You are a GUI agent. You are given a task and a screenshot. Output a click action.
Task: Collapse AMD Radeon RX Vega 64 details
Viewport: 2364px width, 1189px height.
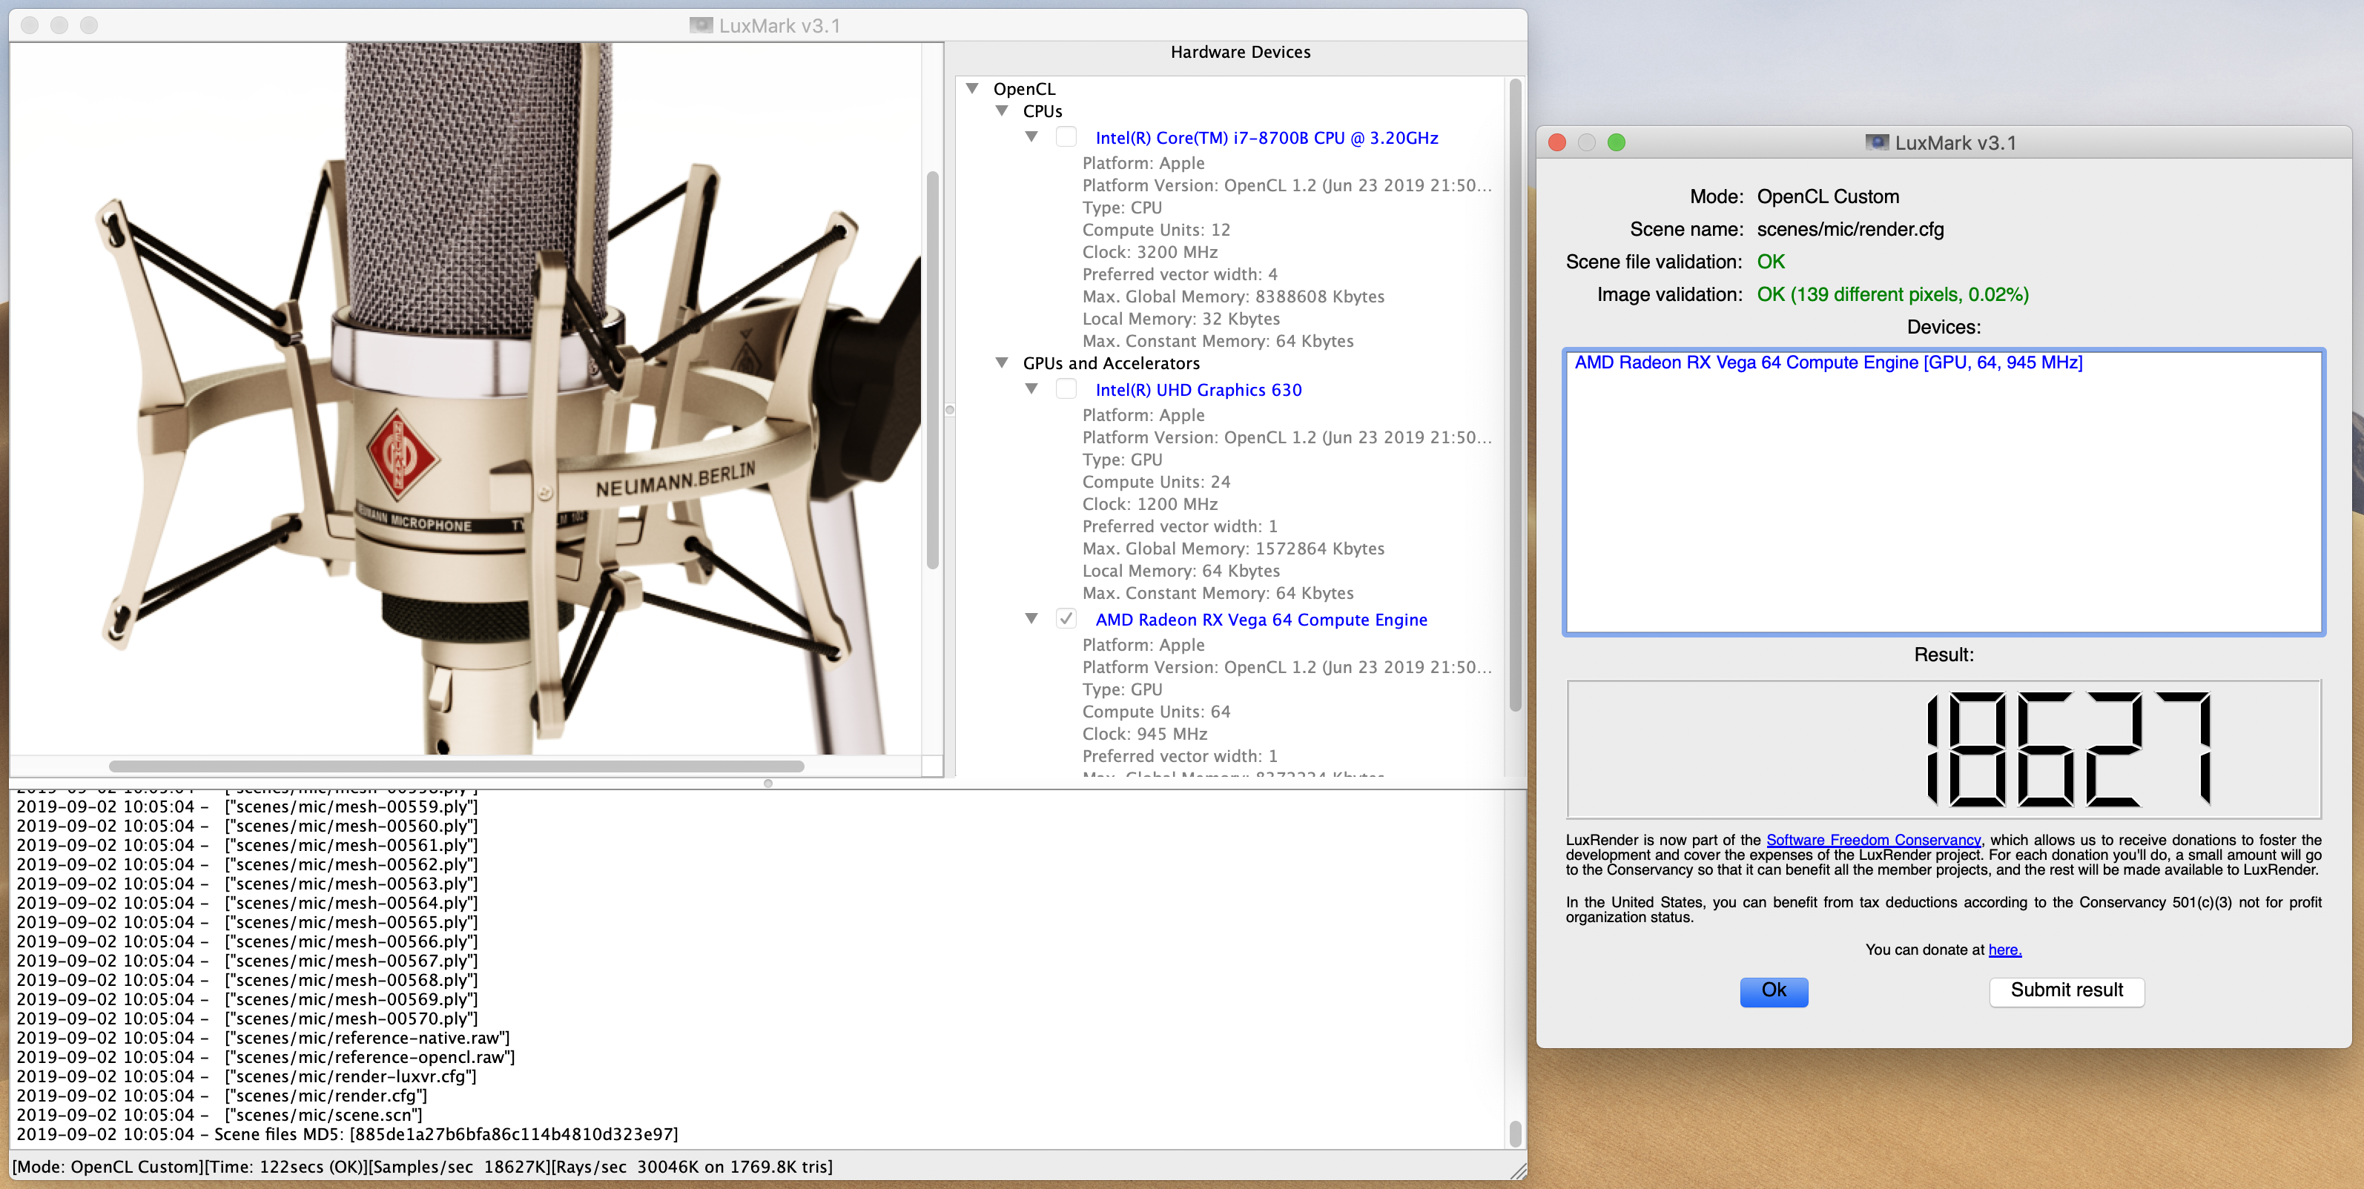click(1031, 618)
